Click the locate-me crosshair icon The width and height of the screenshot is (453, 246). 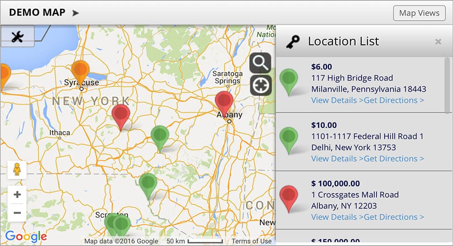coord(260,85)
